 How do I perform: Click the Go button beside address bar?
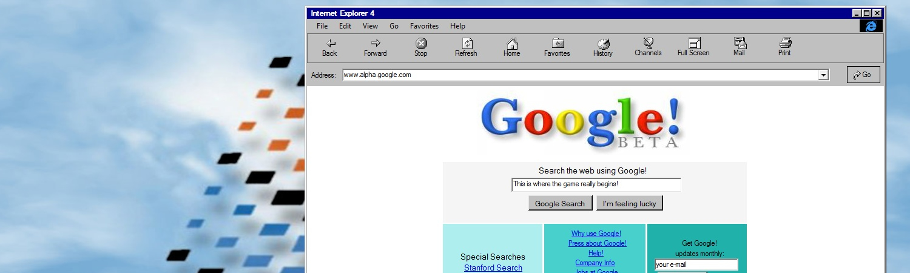coord(863,75)
